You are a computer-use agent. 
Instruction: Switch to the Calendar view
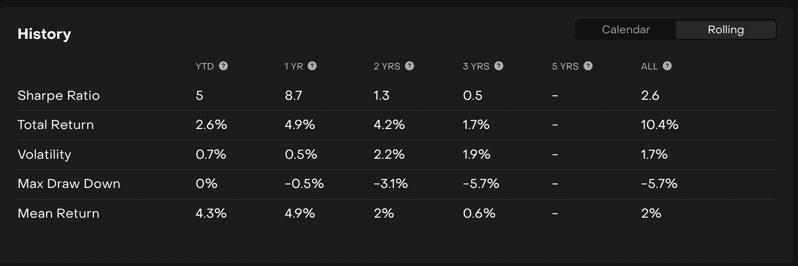pos(625,30)
